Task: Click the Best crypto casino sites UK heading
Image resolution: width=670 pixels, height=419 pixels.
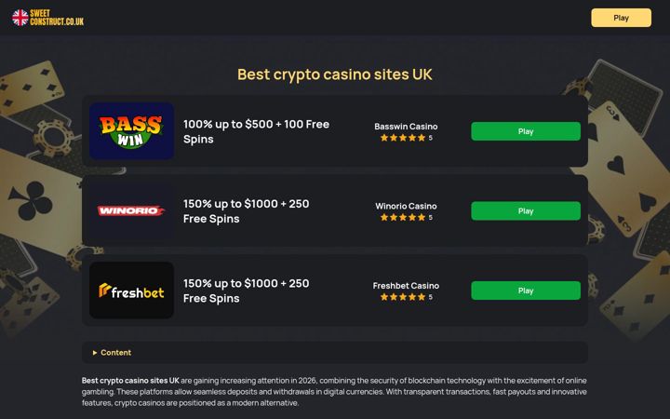Action: 335,74
